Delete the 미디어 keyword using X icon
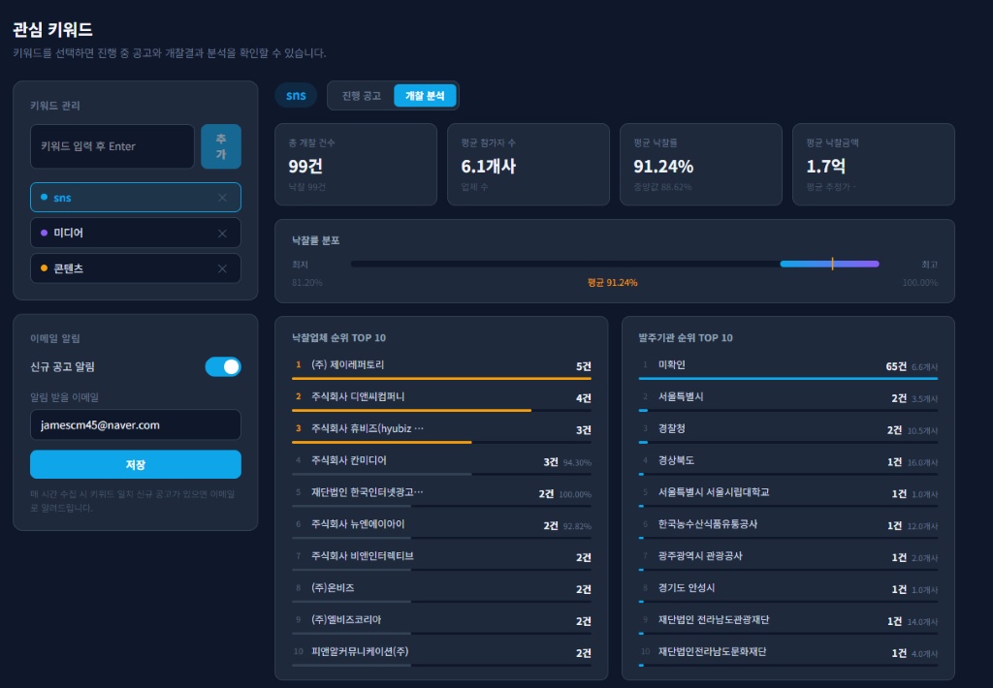 coord(222,234)
